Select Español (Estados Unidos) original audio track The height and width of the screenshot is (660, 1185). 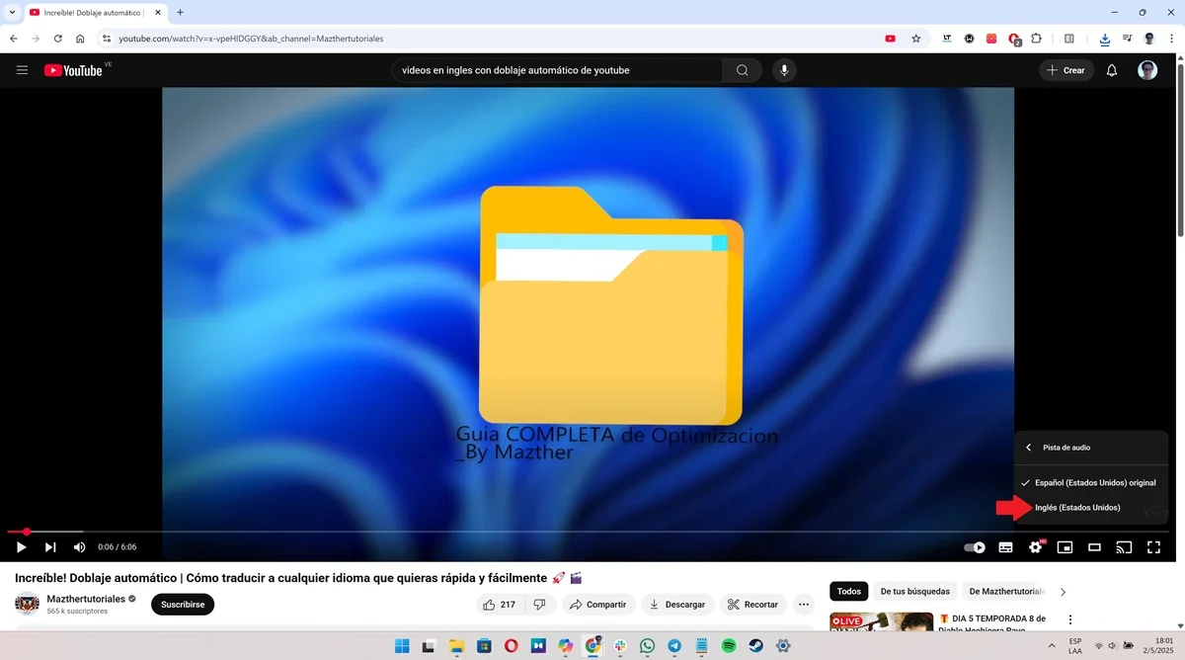pos(1091,483)
